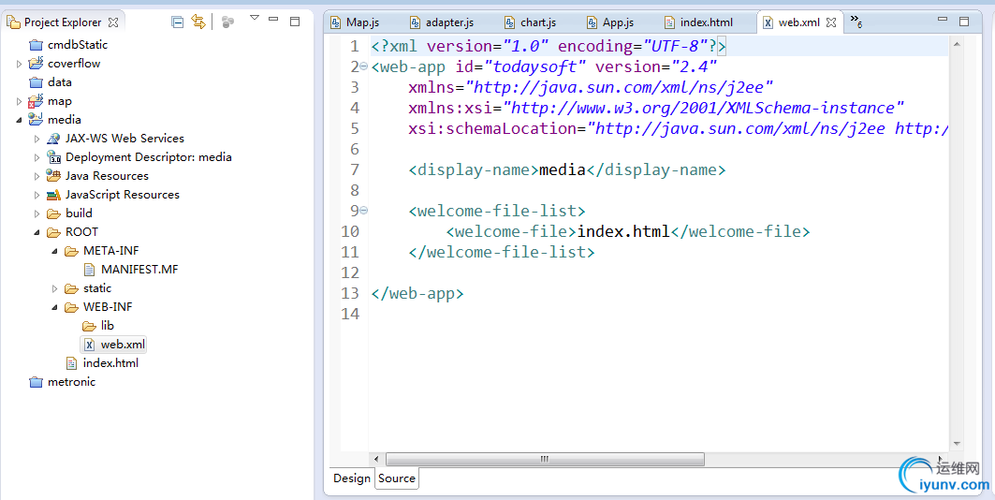This screenshot has width=995, height=500.
Task: Click the Deployment Descriptor icon
Action: pos(53,157)
